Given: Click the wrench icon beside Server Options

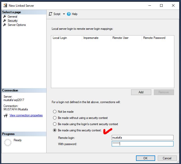Looking at the screenshot, I should (x=5, y=25).
